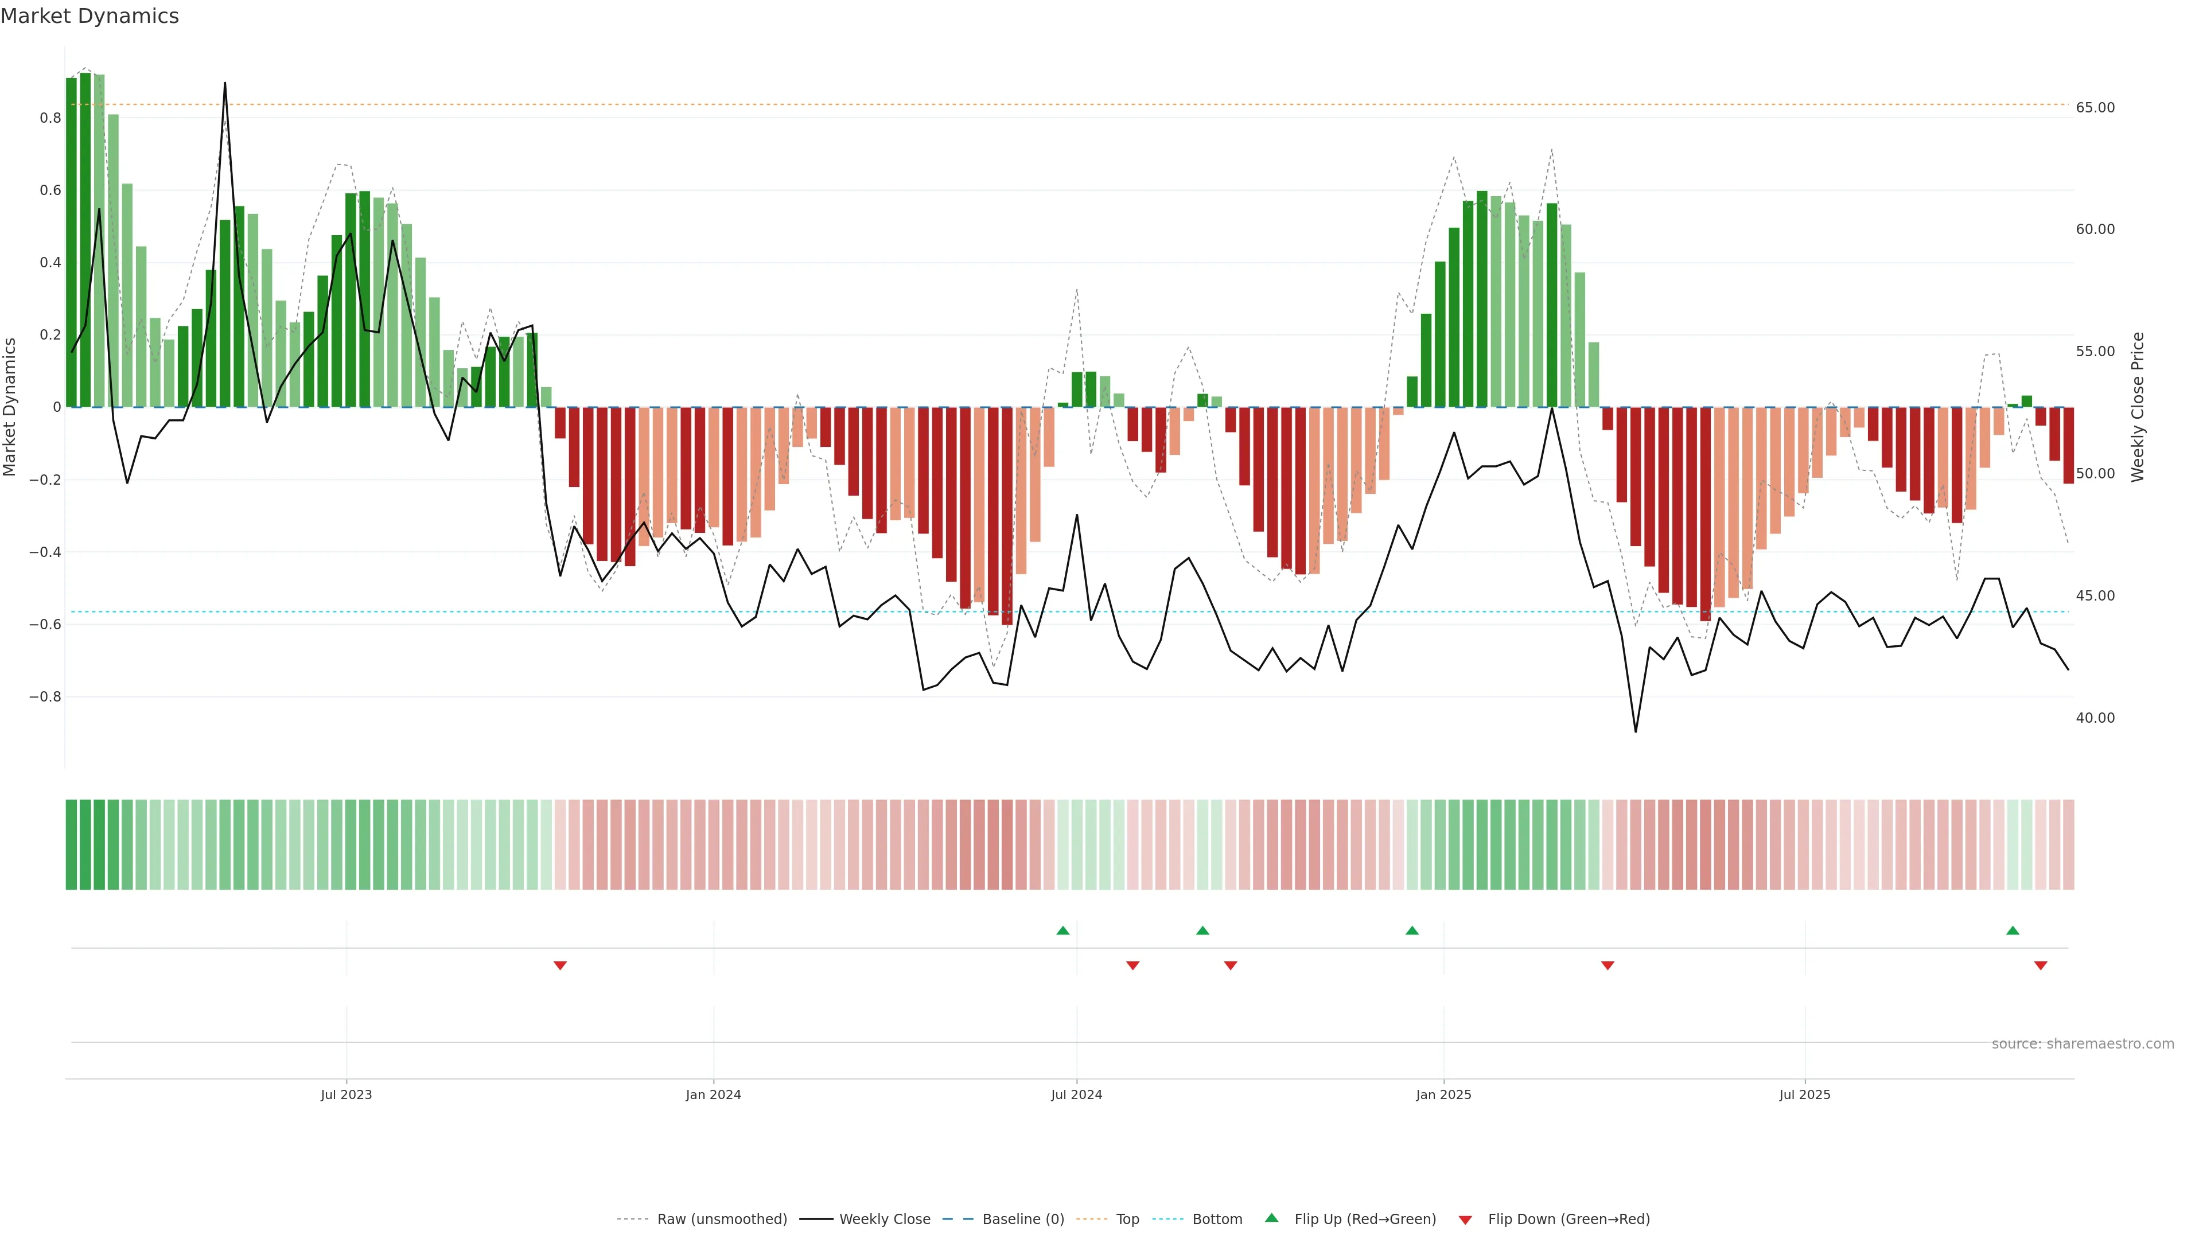
Task: Click the final red flip-down marker in late 2025
Action: (x=2041, y=965)
